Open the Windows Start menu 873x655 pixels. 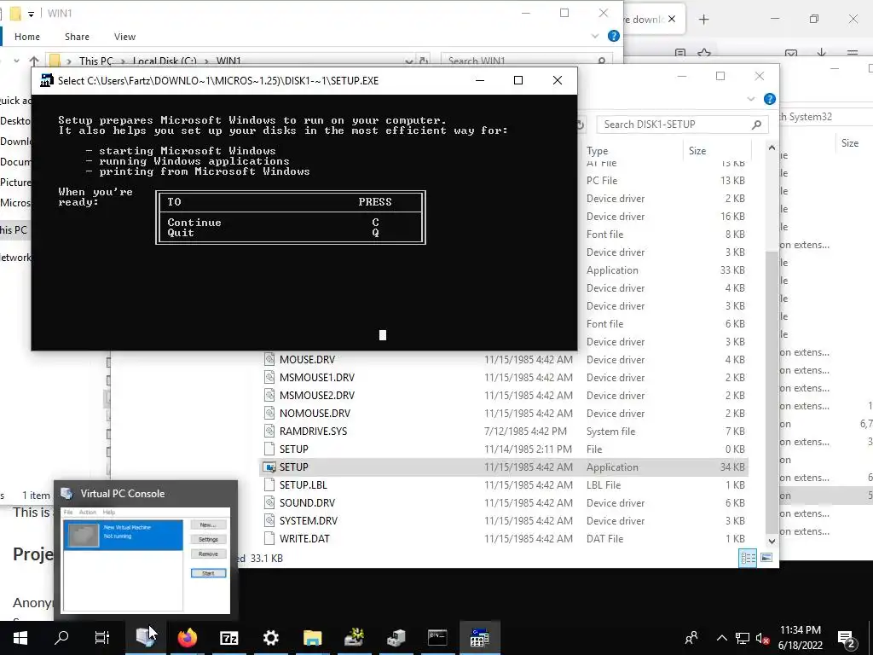20,638
